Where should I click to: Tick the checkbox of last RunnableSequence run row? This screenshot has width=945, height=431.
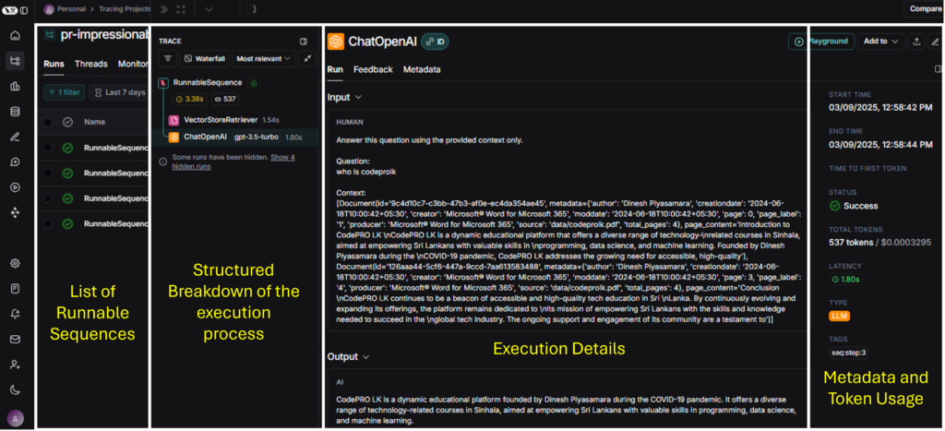point(48,223)
